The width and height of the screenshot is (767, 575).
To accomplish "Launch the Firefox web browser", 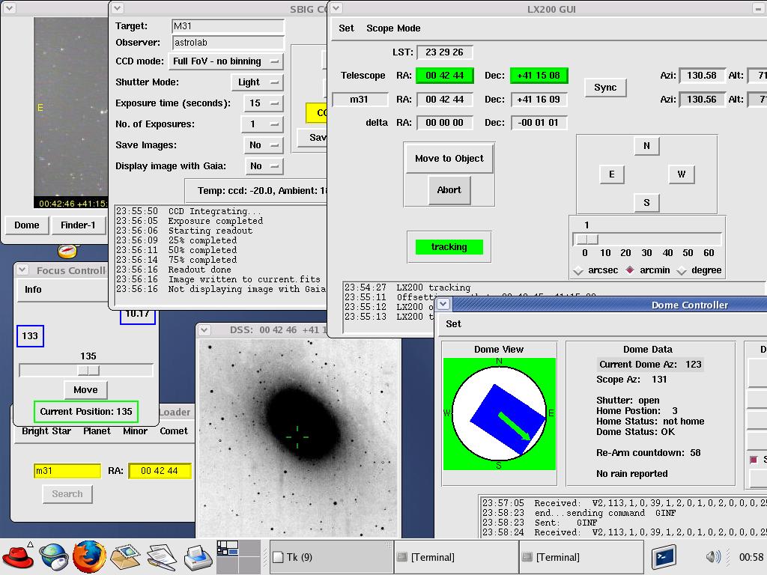I will coord(88,556).
